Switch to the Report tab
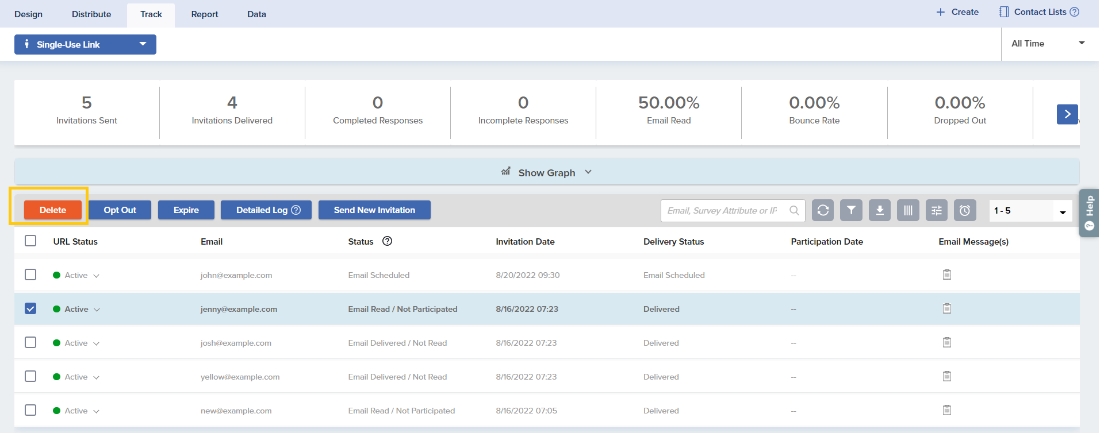 click(x=205, y=14)
